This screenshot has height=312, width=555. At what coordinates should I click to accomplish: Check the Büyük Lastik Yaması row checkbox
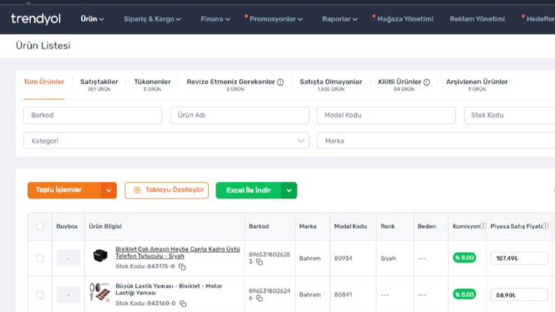click(x=40, y=295)
